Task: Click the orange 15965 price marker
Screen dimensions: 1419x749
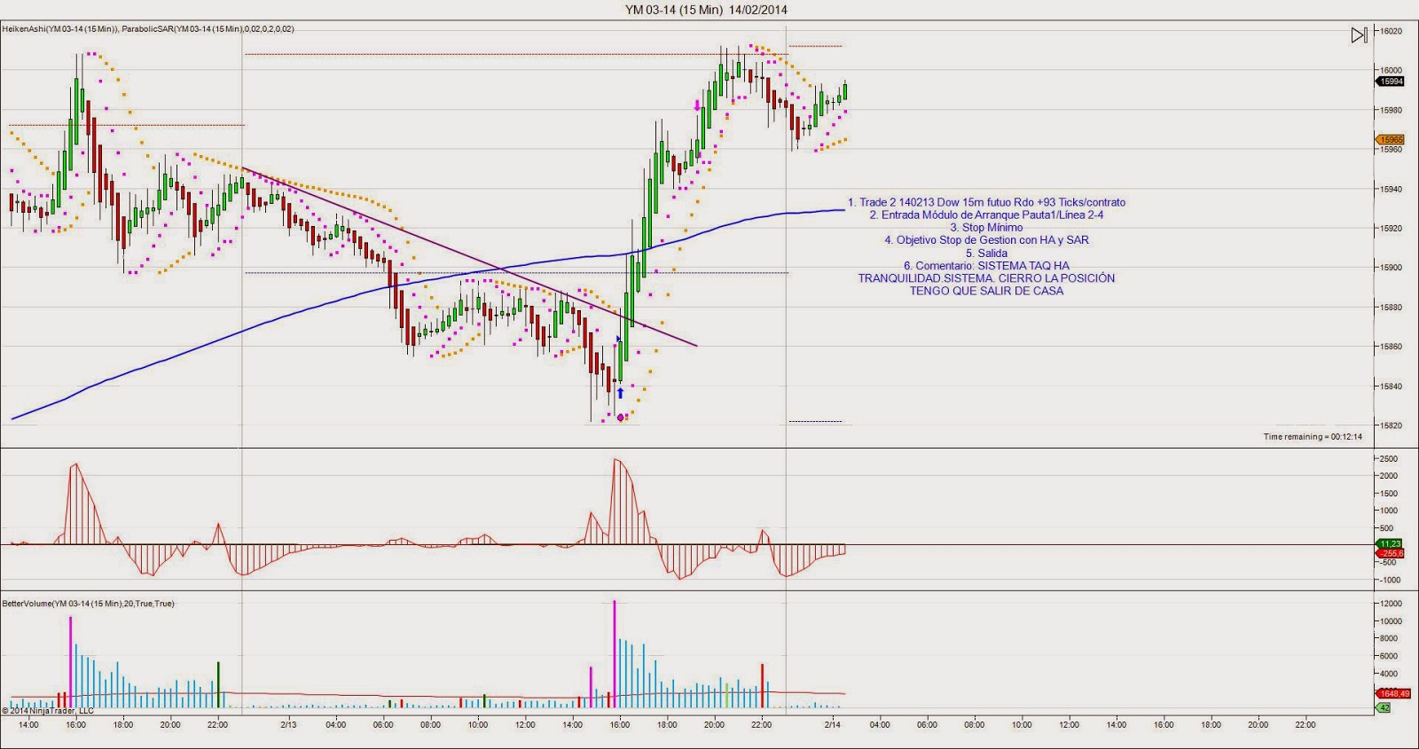Action: coord(1390,140)
